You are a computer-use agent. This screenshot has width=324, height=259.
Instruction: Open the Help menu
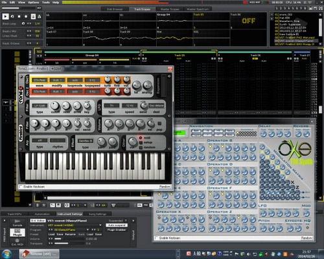point(56,3)
